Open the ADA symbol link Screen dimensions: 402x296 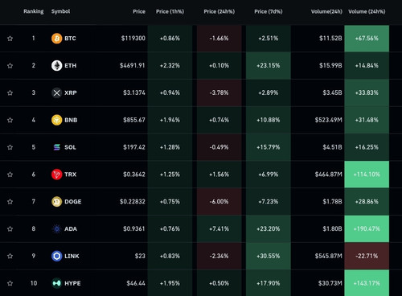click(x=71, y=228)
